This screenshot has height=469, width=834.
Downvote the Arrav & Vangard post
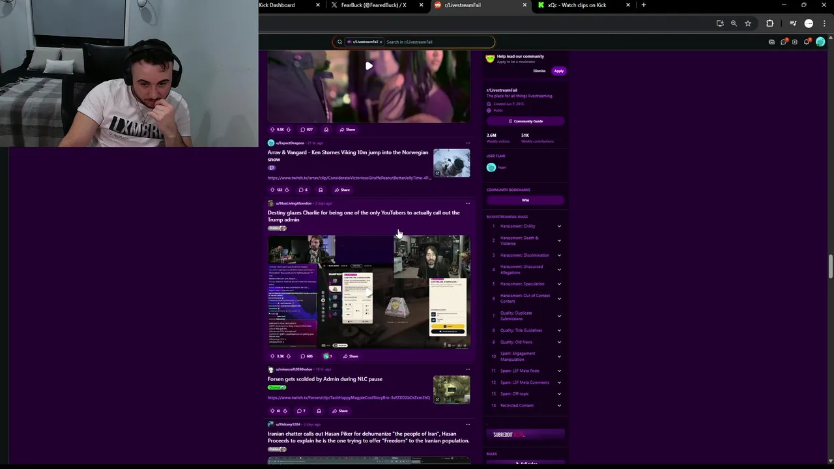(x=287, y=190)
